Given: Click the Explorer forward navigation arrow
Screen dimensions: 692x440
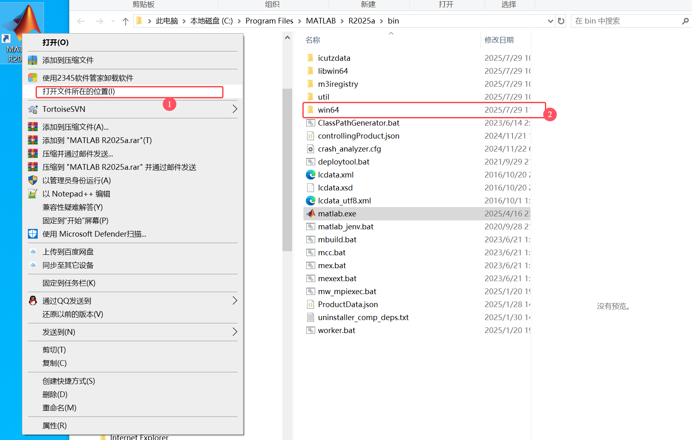Looking at the screenshot, I should tap(99, 21).
